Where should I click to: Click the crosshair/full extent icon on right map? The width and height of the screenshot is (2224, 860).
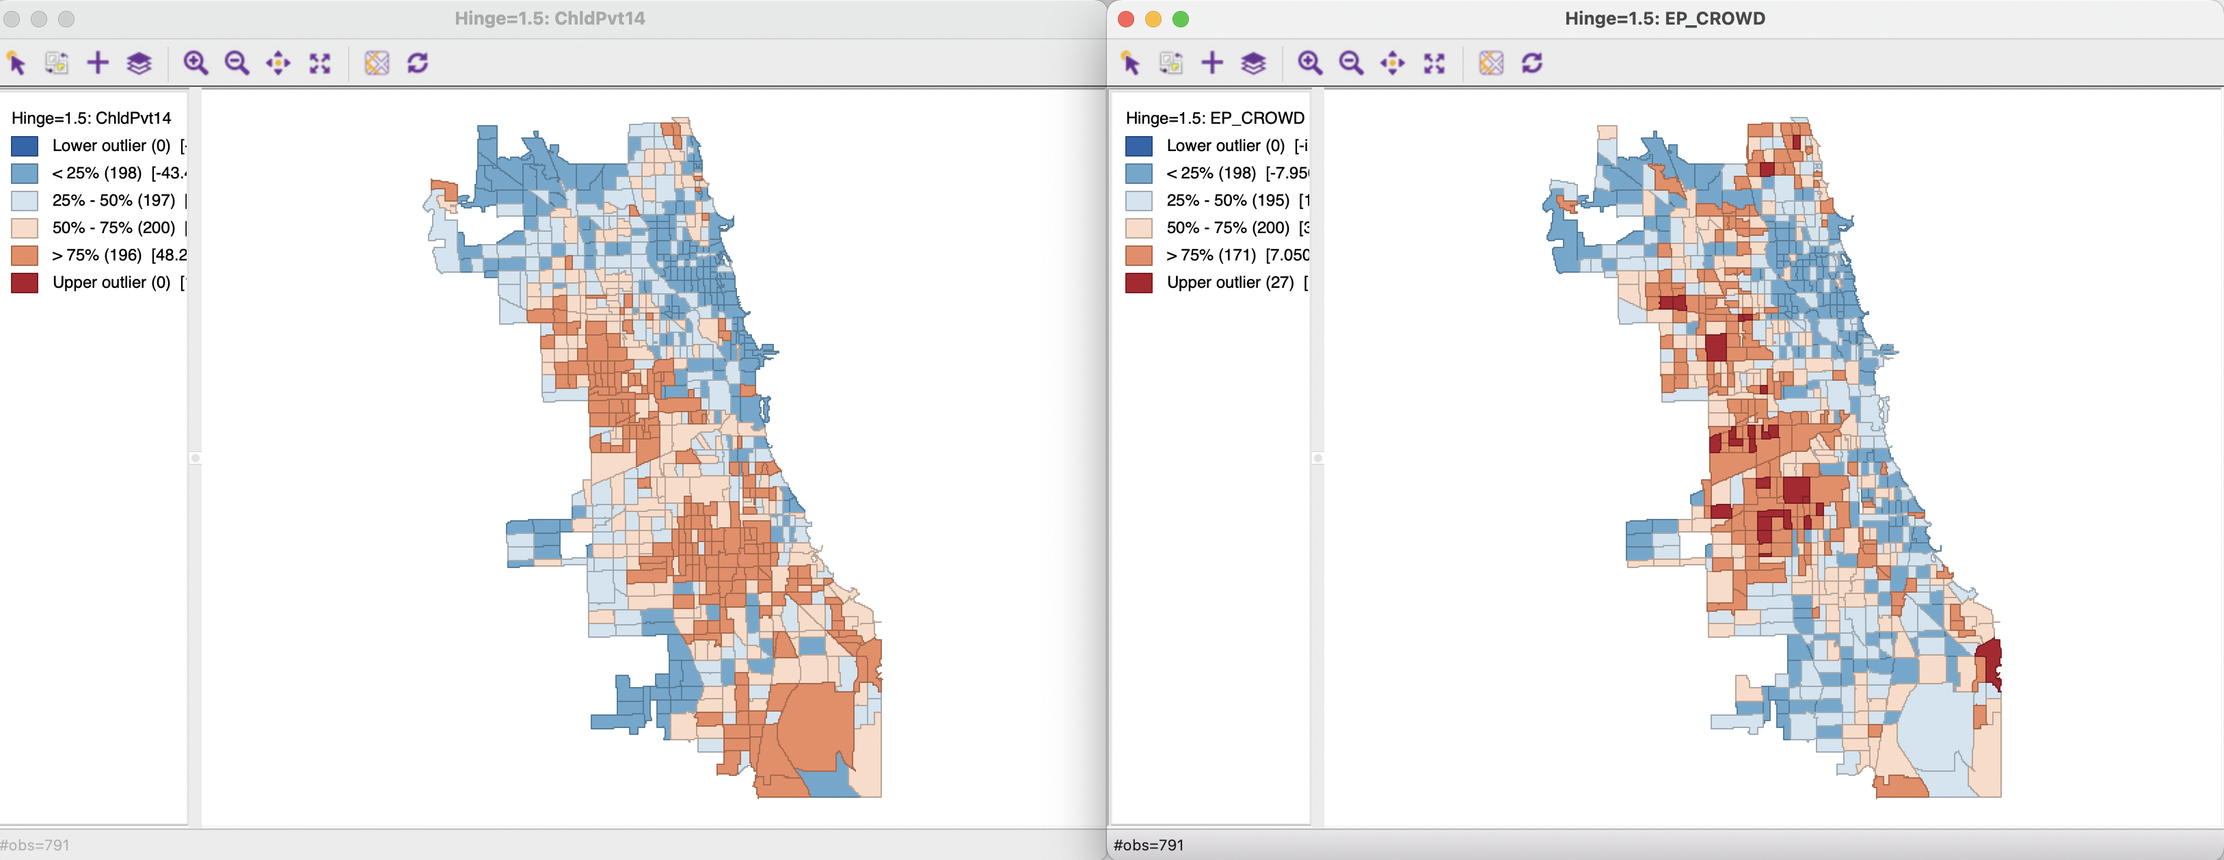(x=1436, y=64)
